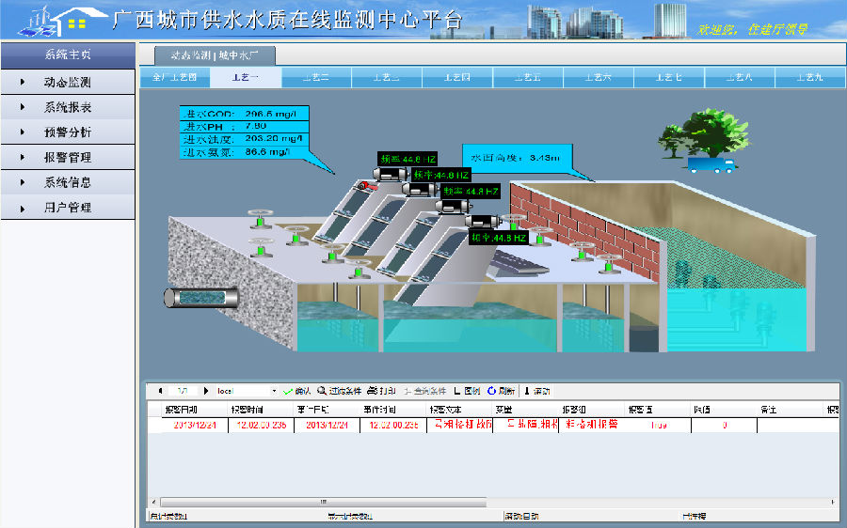
Task: Click the 过滤条件 magnifier icon
Action: click(322, 391)
